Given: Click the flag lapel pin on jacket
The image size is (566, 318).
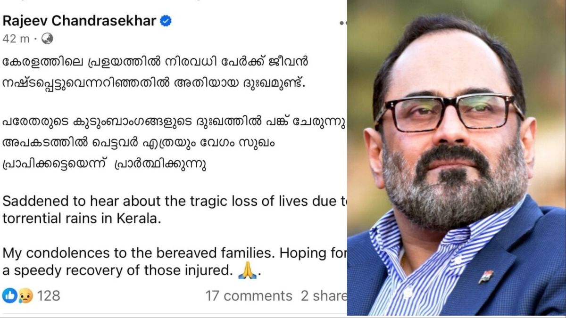Looking at the screenshot, I should [486, 276].
